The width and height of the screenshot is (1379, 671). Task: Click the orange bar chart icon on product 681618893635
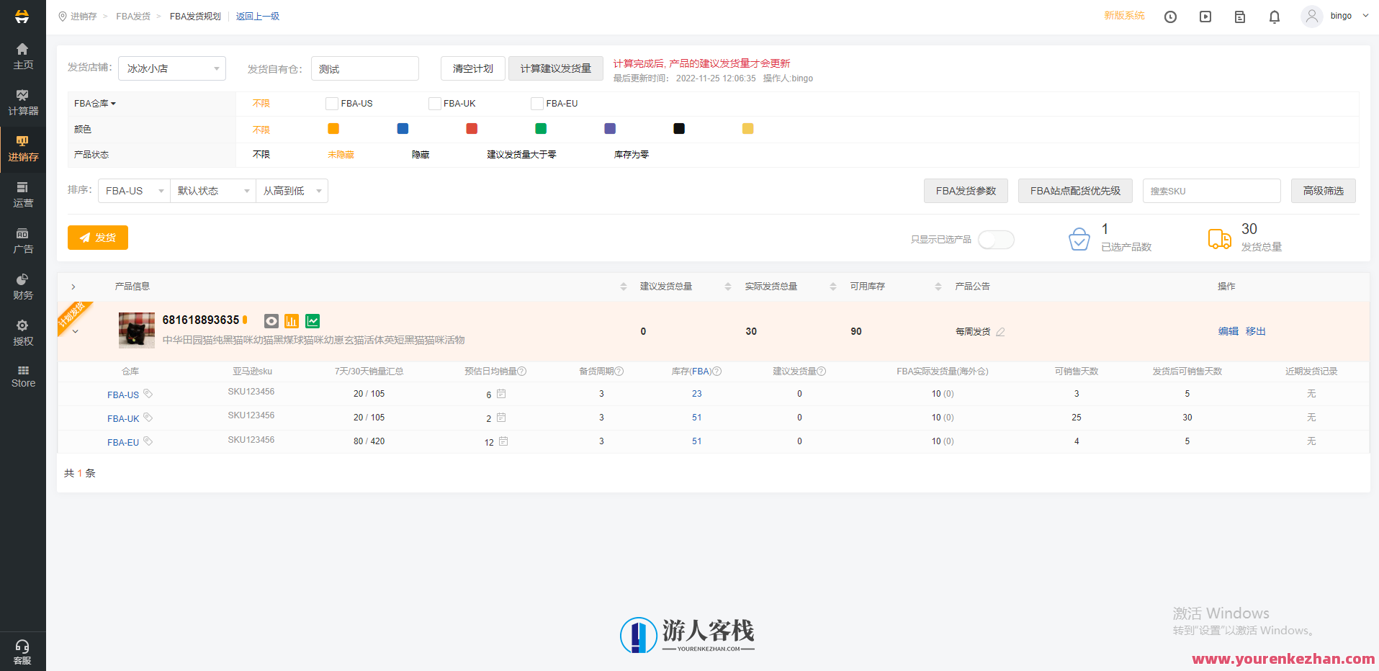click(292, 320)
